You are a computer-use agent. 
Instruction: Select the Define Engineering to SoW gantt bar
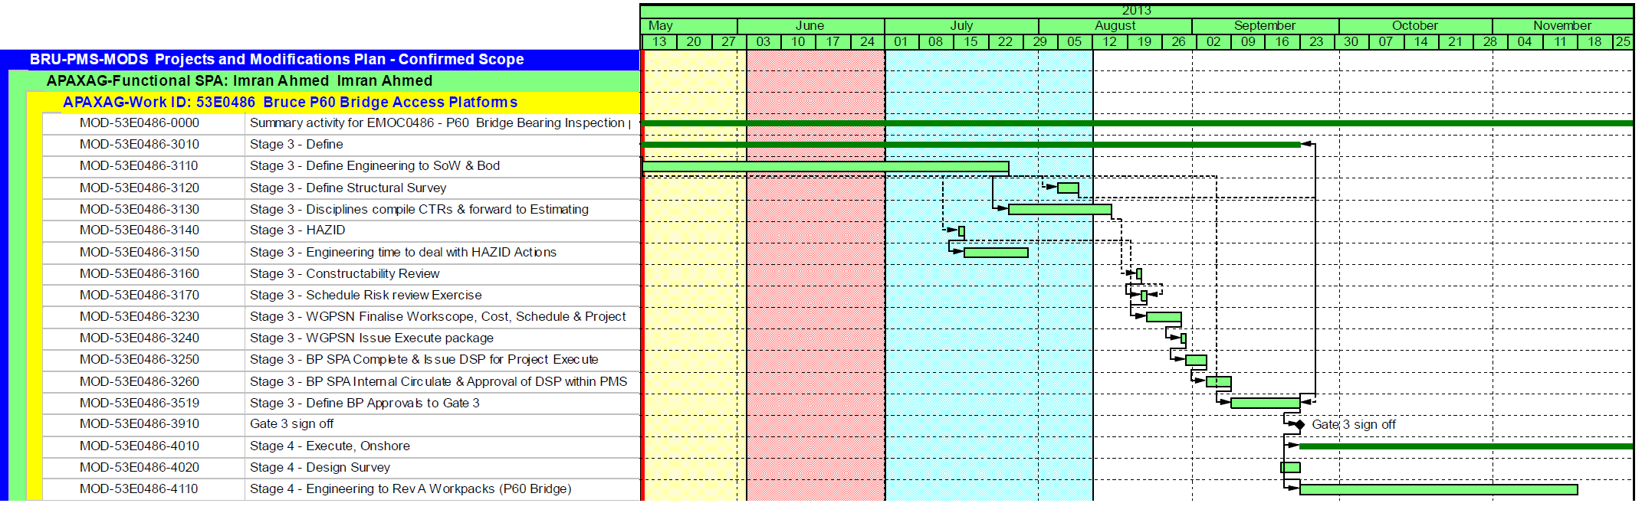(825, 167)
